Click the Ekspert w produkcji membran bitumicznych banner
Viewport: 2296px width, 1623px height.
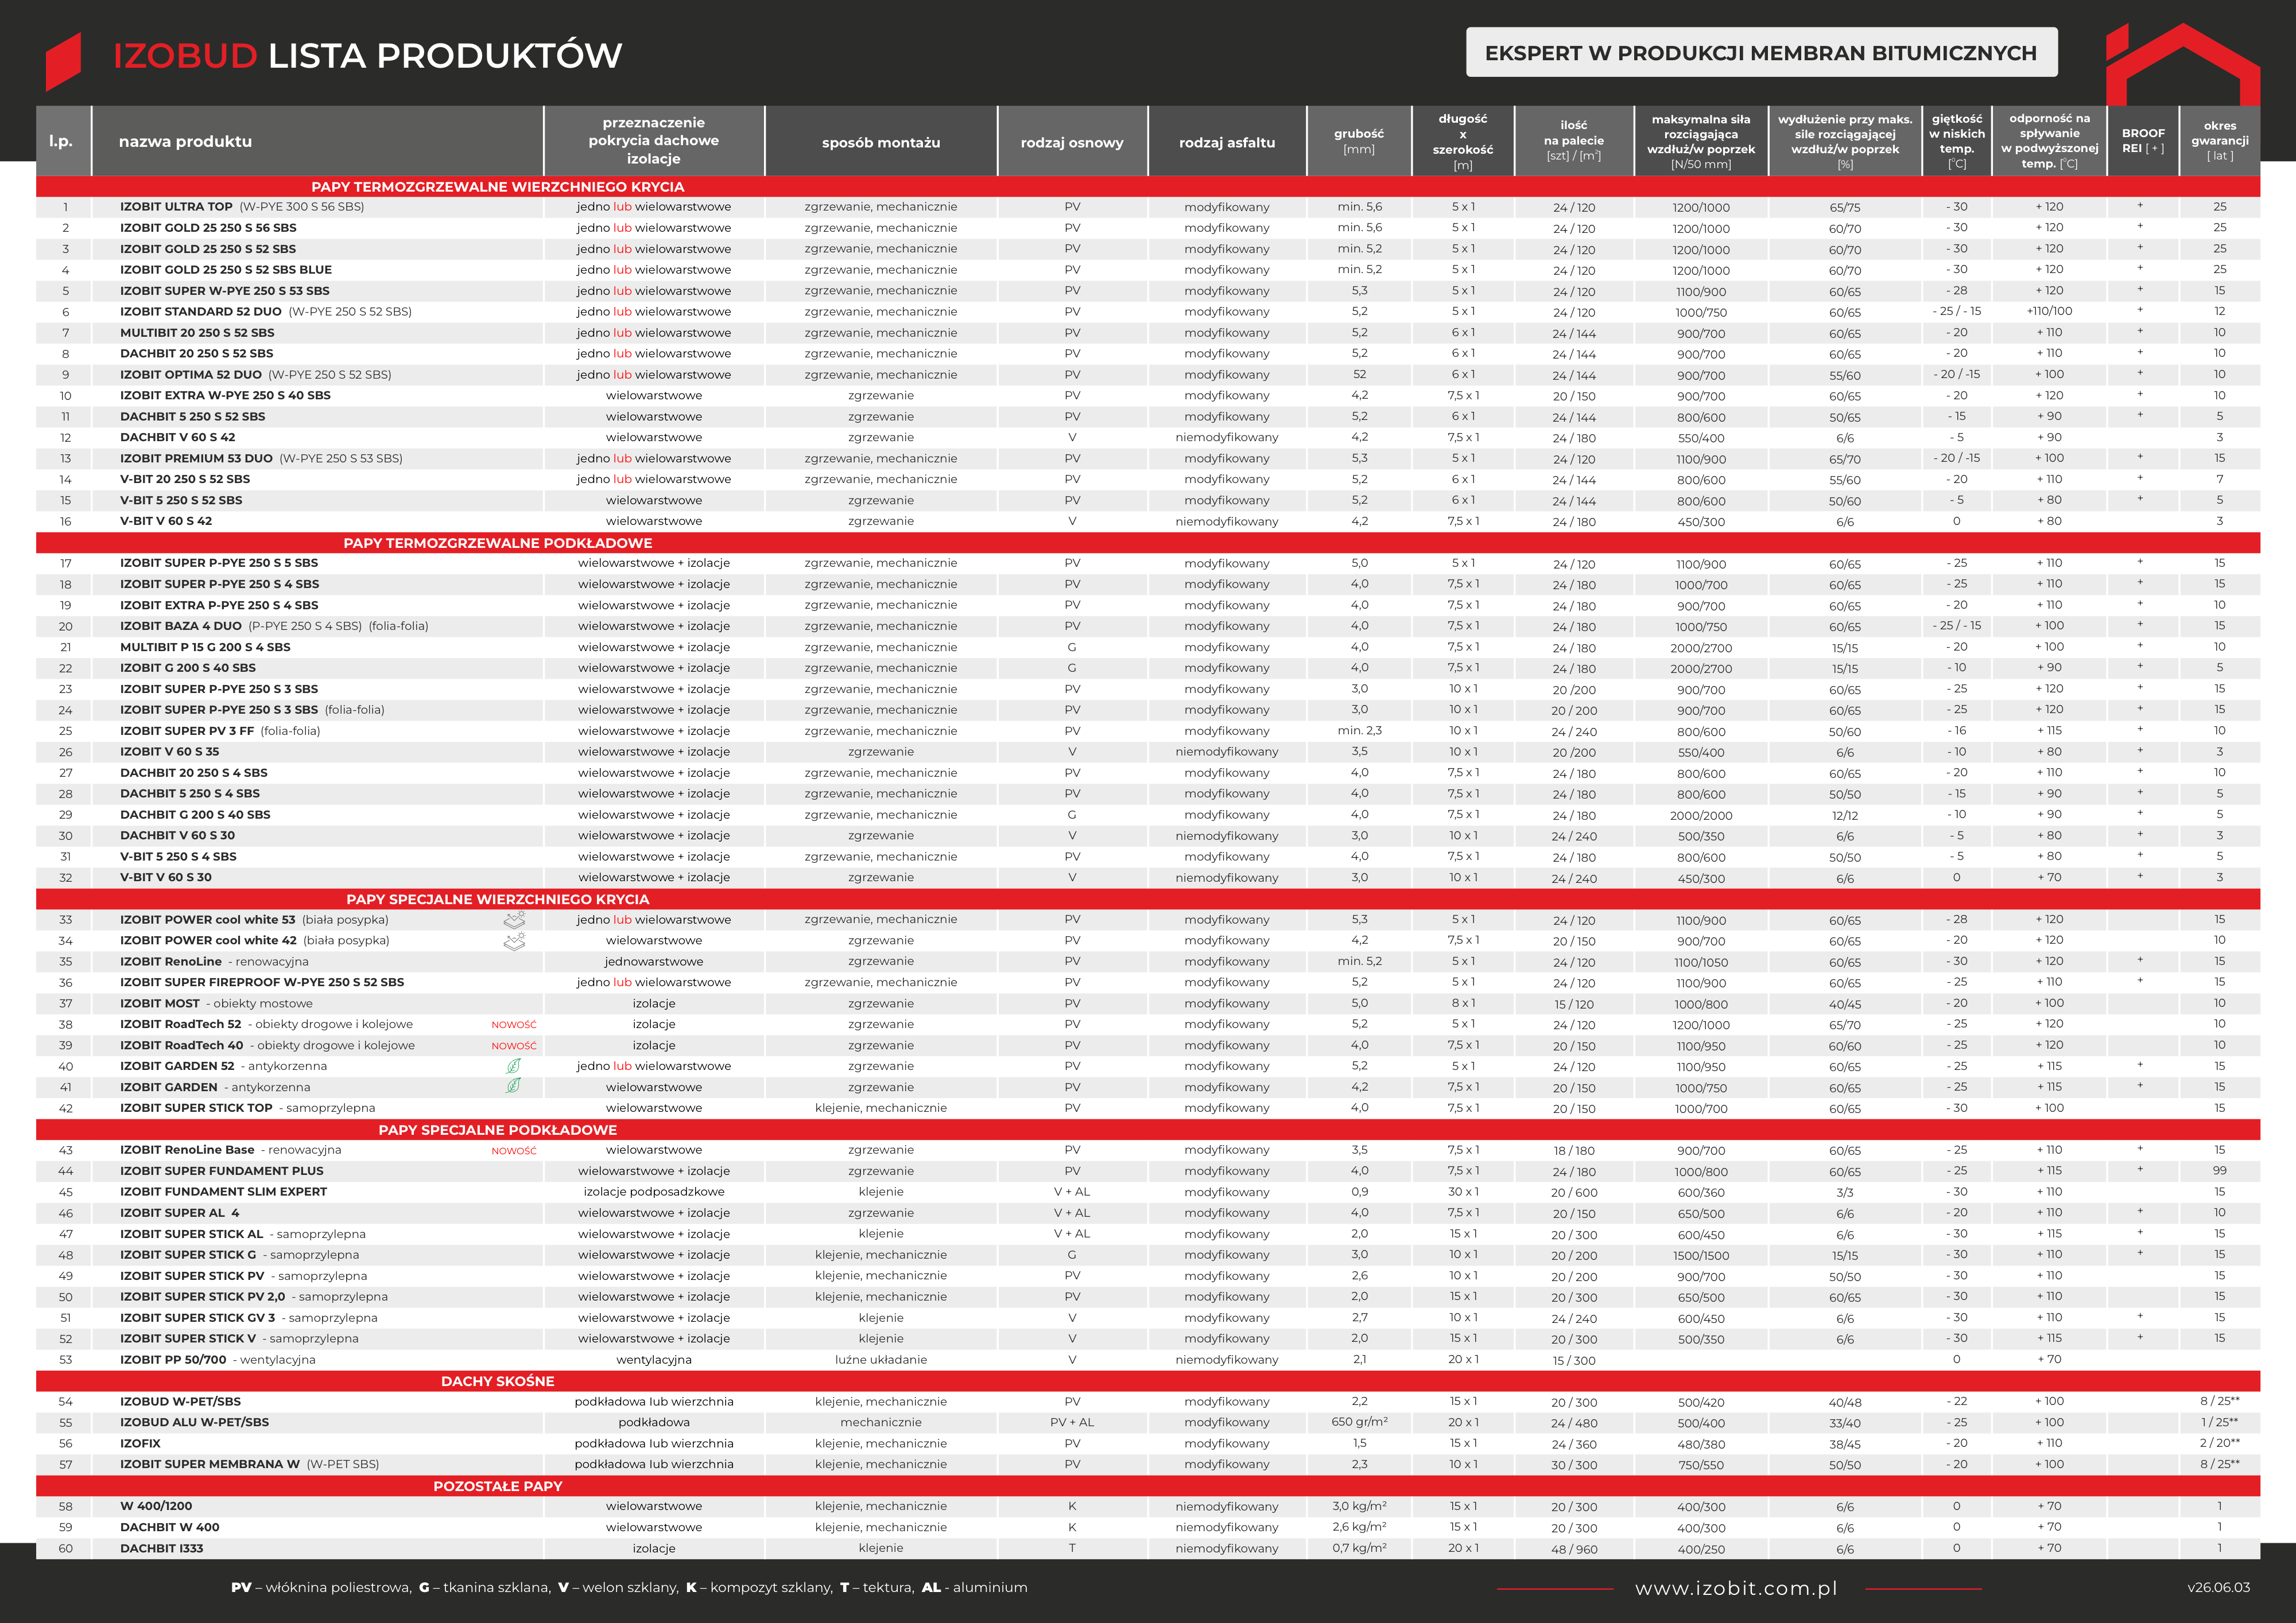[1761, 52]
